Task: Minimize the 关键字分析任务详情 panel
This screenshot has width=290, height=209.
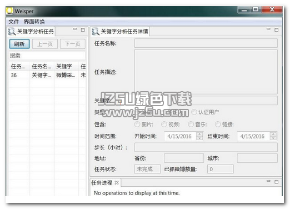Action: pyautogui.click(x=268, y=29)
